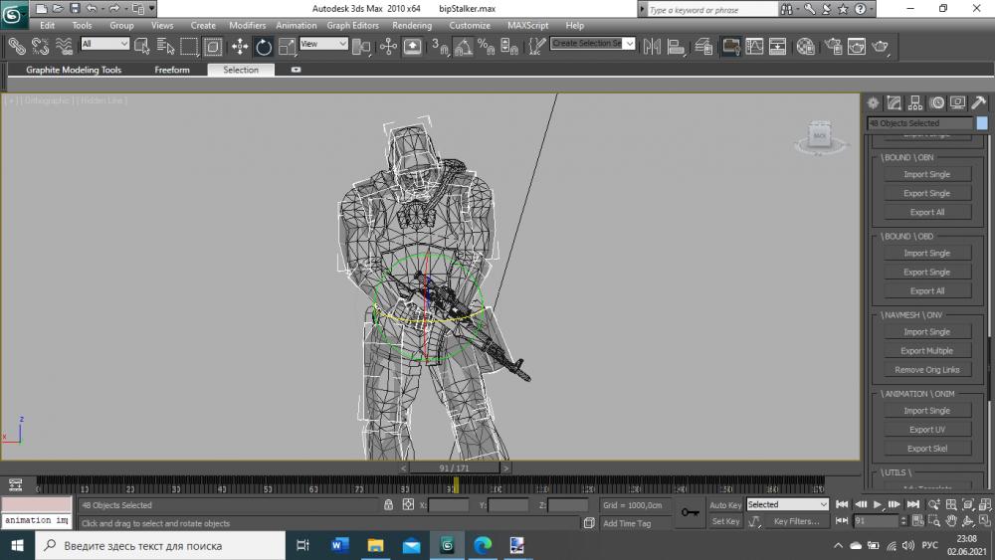
Task: Activate the Select and Rotate tool
Action: [264, 46]
